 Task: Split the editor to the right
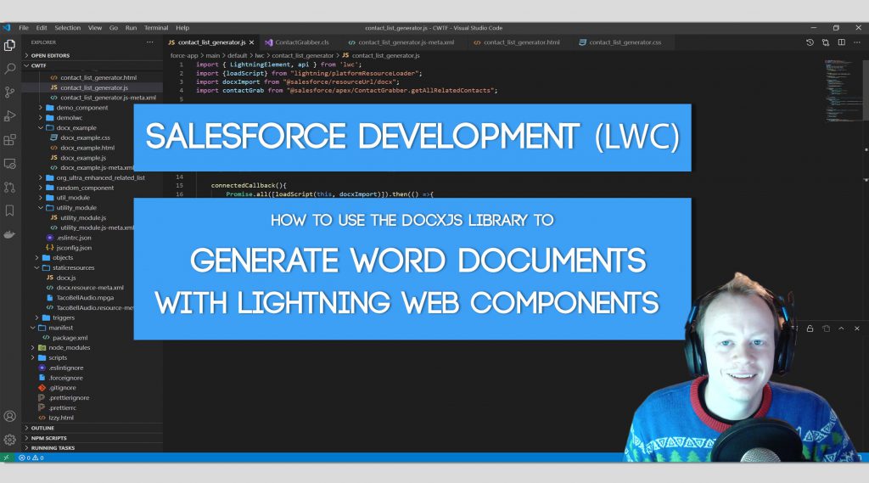pos(841,42)
